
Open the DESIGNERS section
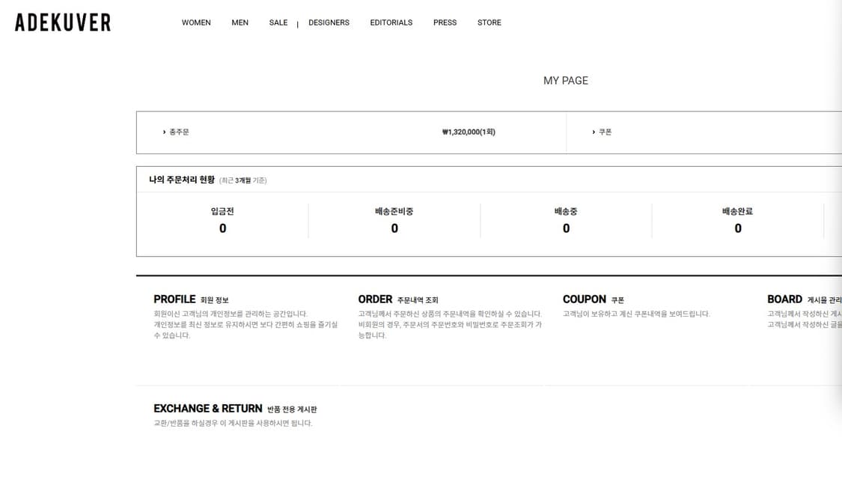click(329, 22)
